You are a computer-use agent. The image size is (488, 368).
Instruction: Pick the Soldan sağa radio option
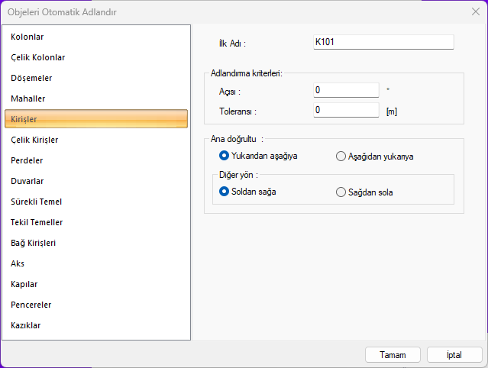225,192
